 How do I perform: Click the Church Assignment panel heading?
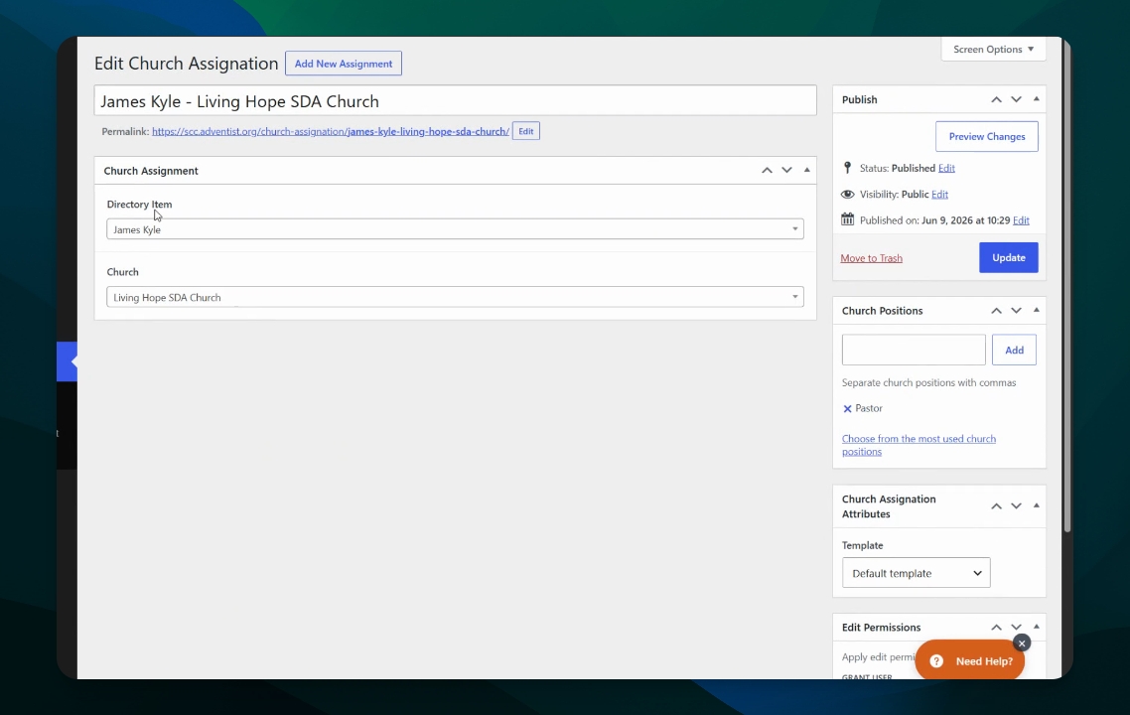[151, 171]
